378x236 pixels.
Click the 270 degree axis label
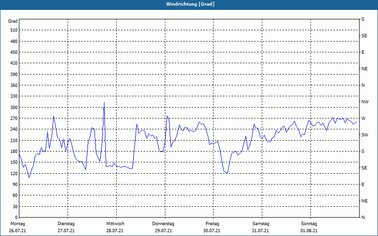coord(14,118)
